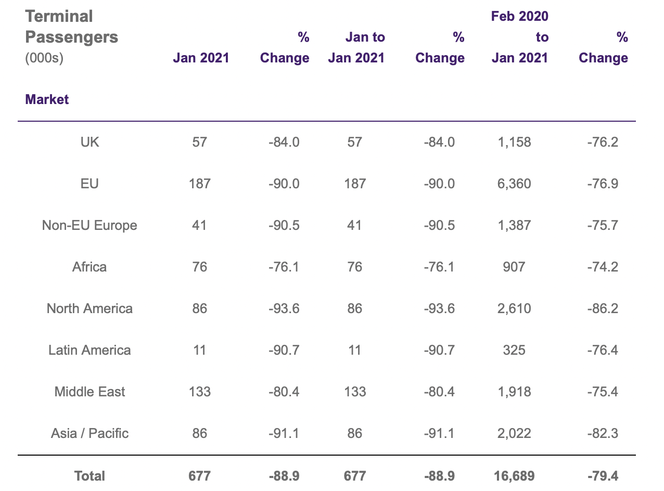Select the -79.4 total change value
Image resolution: width=664 pixels, height=491 pixels.
603,476
